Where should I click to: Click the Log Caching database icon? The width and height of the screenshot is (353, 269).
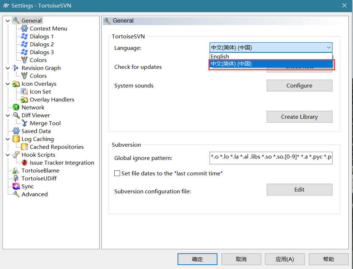(x=16, y=139)
